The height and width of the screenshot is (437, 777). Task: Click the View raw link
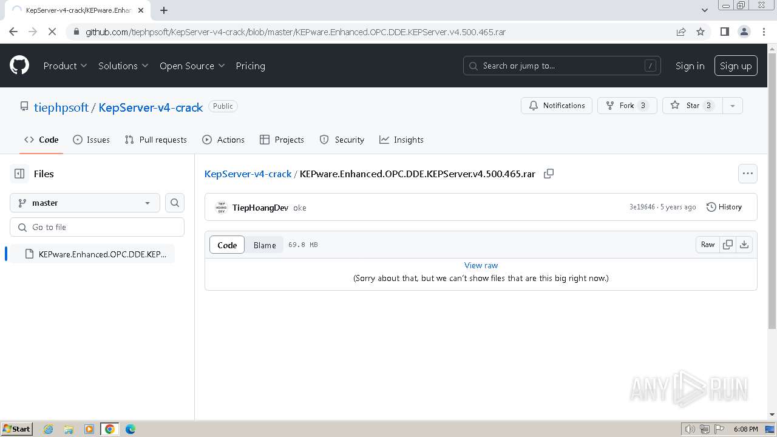(481, 265)
